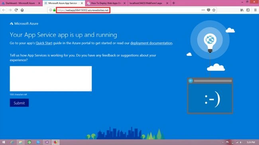
Task: Open Internet Explorer from the taskbar
Action: click(x=12, y=142)
